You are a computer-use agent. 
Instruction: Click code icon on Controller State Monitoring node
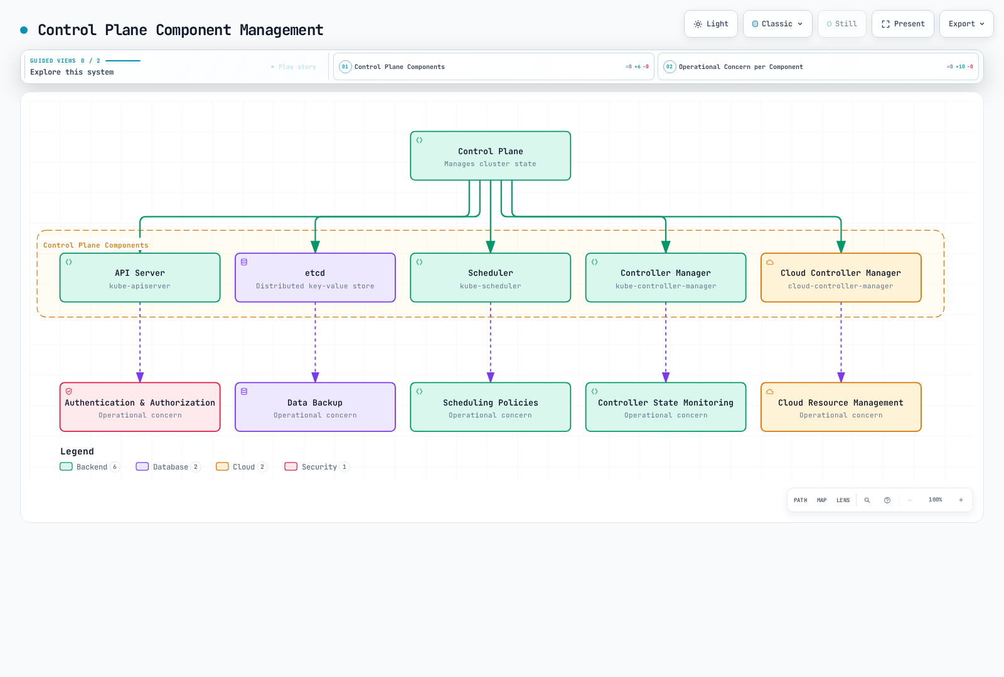595,391
